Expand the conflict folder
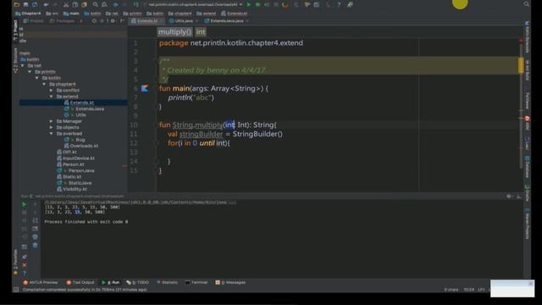The width and height of the screenshot is (542, 305). pos(51,91)
